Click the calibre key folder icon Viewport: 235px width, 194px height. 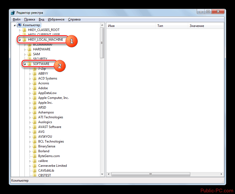tap(35, 161)
